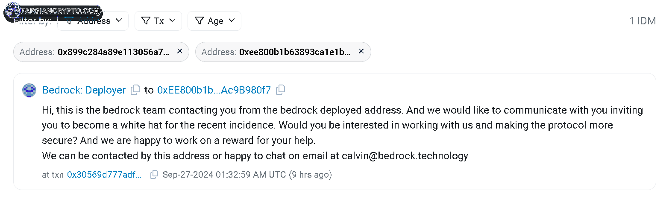Expand the Tx filter chevron

(172, 20)
